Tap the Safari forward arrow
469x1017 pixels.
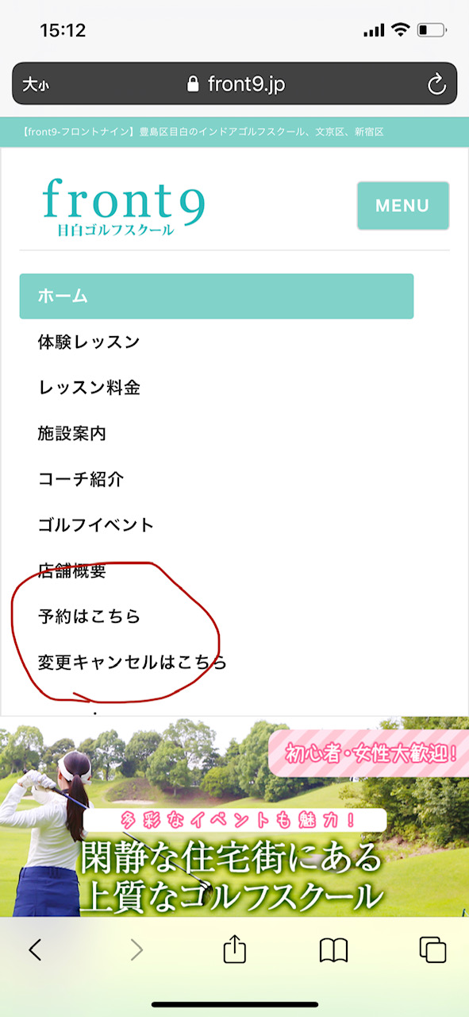136,949
